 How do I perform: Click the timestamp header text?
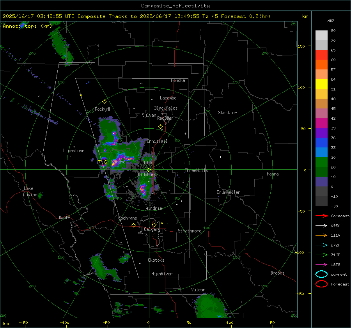[x=136, y=16]
